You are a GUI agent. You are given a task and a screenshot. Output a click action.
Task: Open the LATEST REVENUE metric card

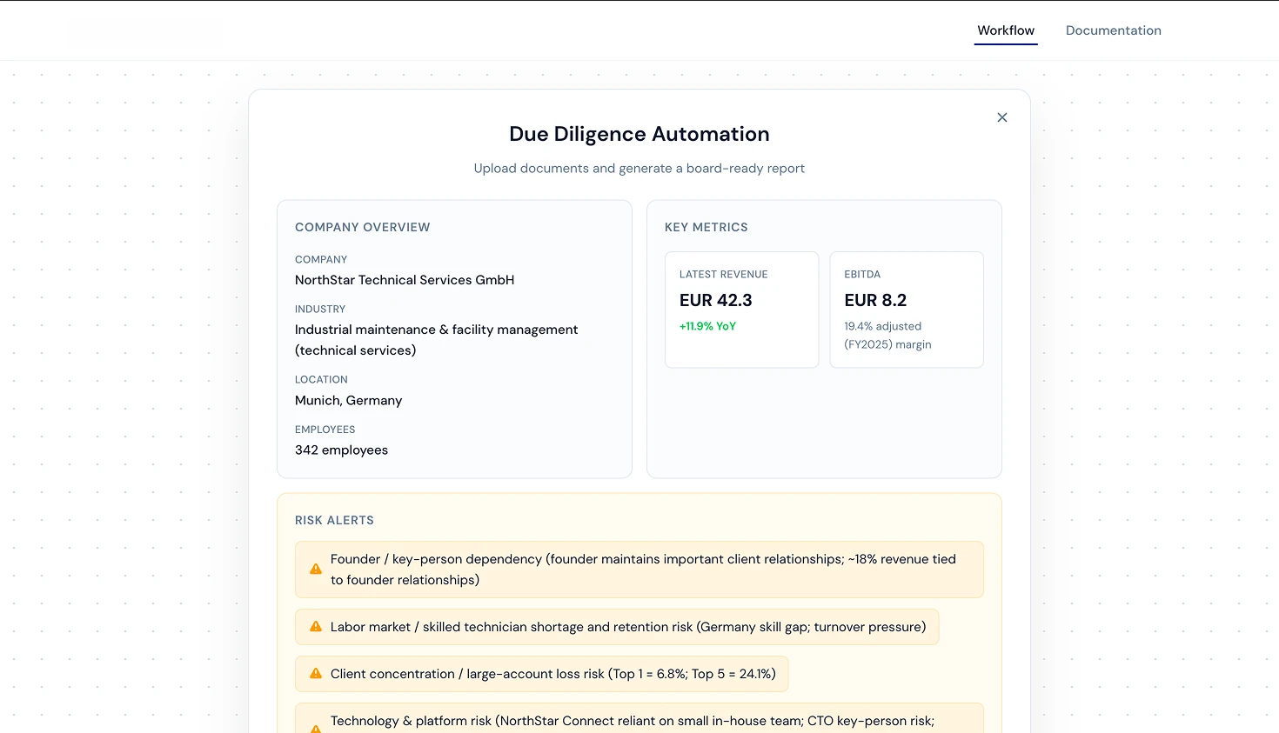pyautogui.click(x=741, y=310)
